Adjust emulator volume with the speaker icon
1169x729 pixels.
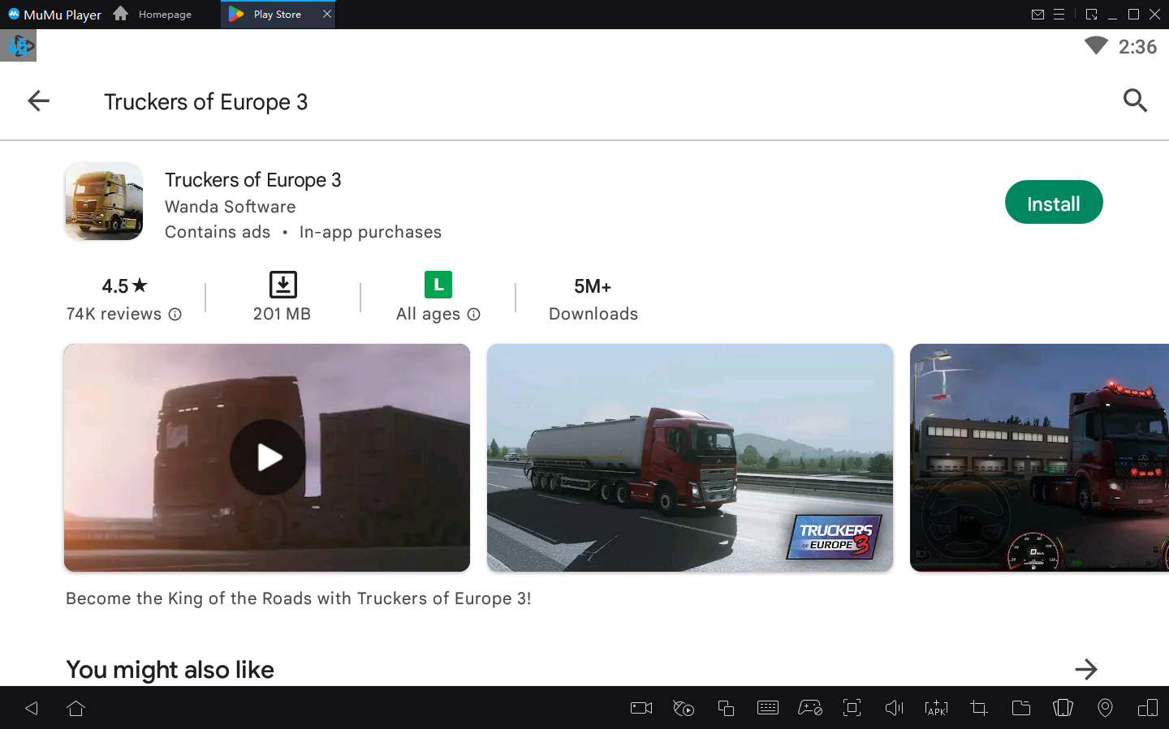point(894,708)
